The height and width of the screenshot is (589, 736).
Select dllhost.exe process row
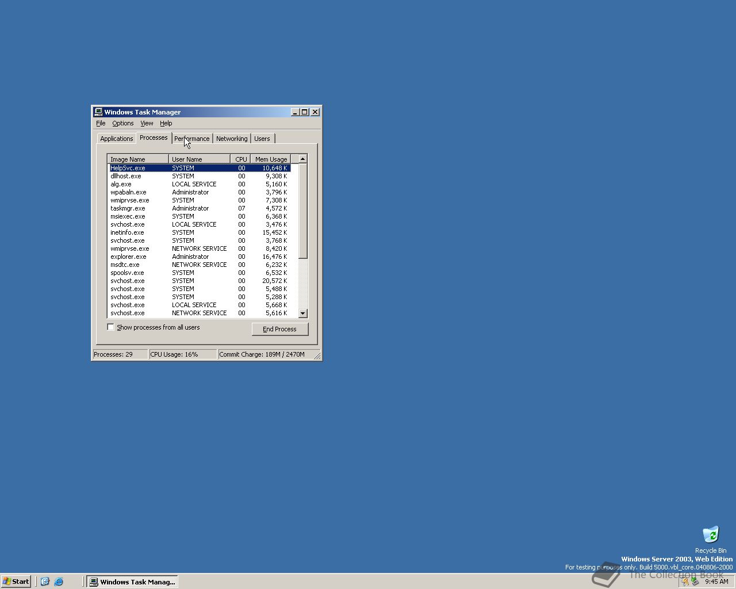coord(200,176)
